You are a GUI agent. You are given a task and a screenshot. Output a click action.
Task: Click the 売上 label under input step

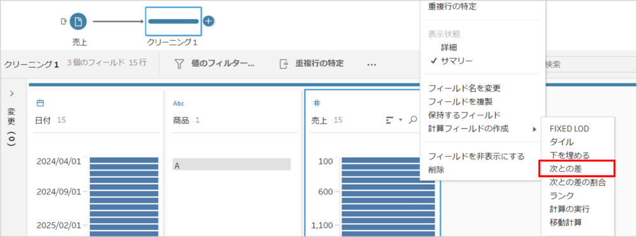click(x=79, y=42)
